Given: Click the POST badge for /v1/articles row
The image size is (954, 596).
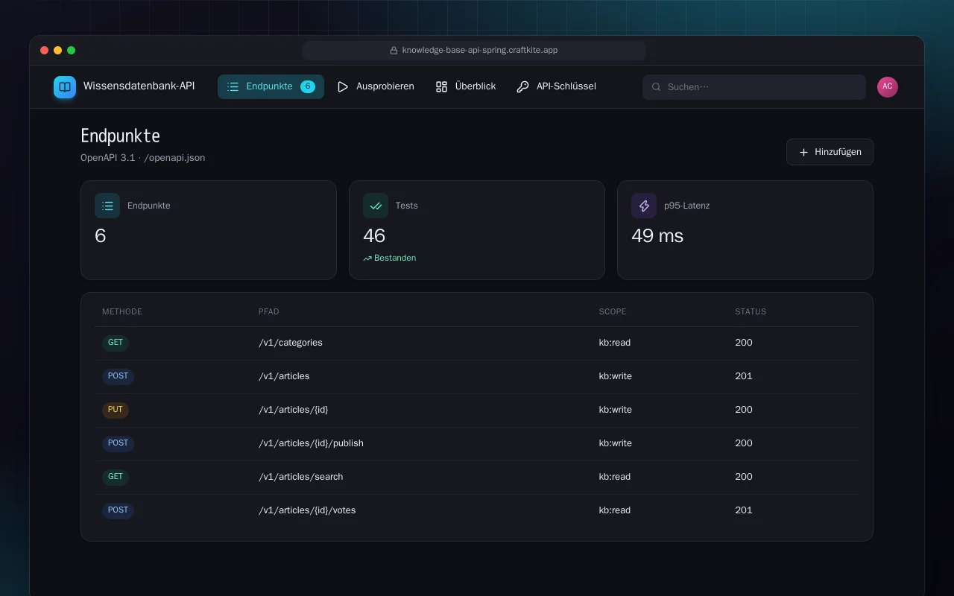Looking at the screenshot, I should (118, 376).
